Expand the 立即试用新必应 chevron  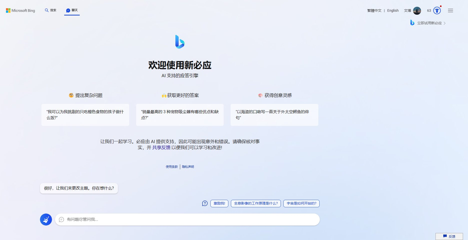[445, 23]
